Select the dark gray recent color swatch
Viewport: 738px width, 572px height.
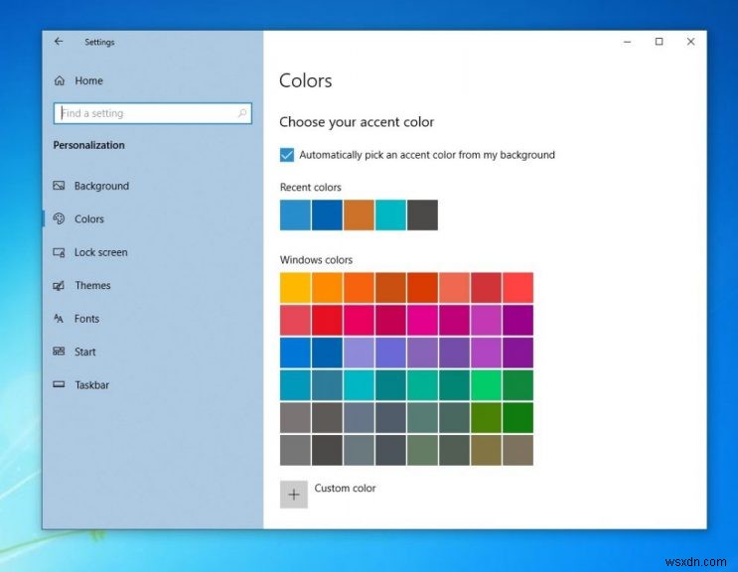tap(422, 214)
